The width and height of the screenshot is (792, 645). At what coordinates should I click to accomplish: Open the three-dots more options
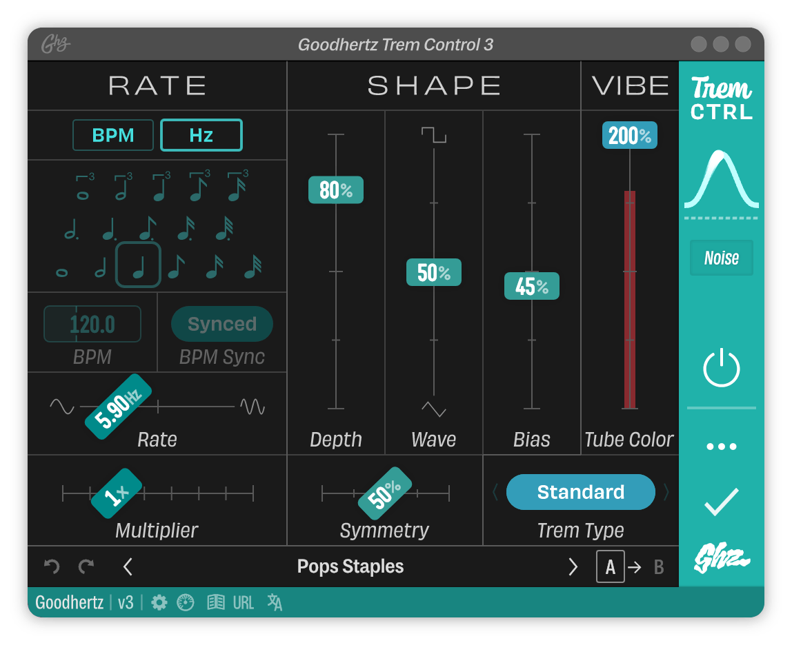721,447
